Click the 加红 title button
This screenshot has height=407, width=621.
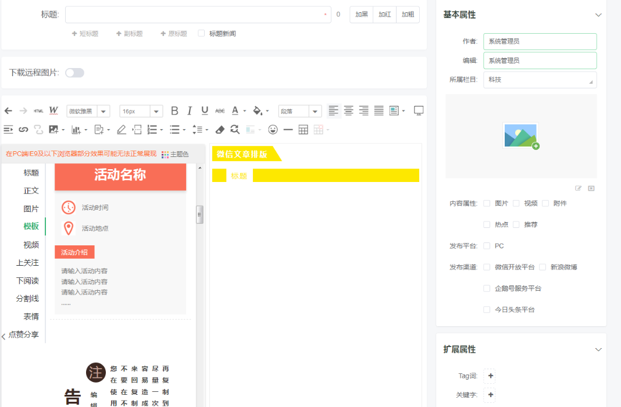coord(384,15)
